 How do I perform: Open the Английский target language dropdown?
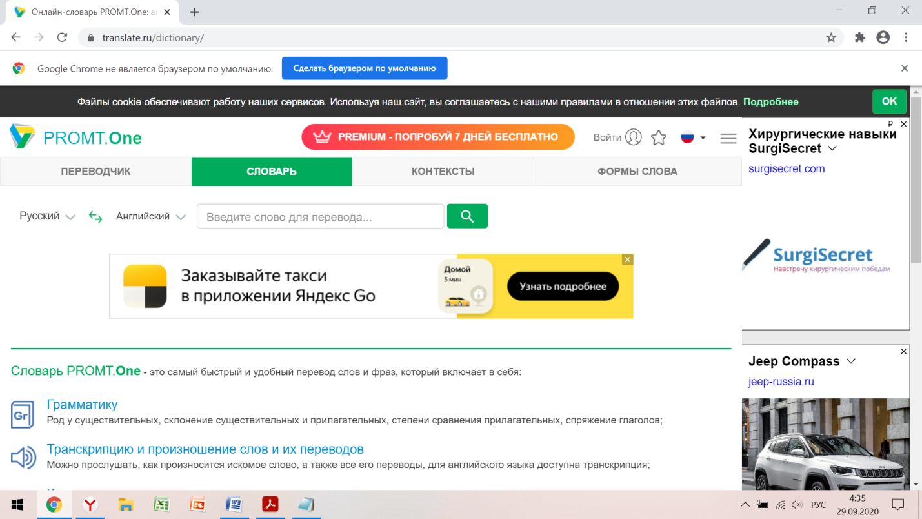[151, 216]
